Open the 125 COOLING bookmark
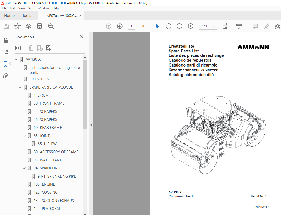 46,192
